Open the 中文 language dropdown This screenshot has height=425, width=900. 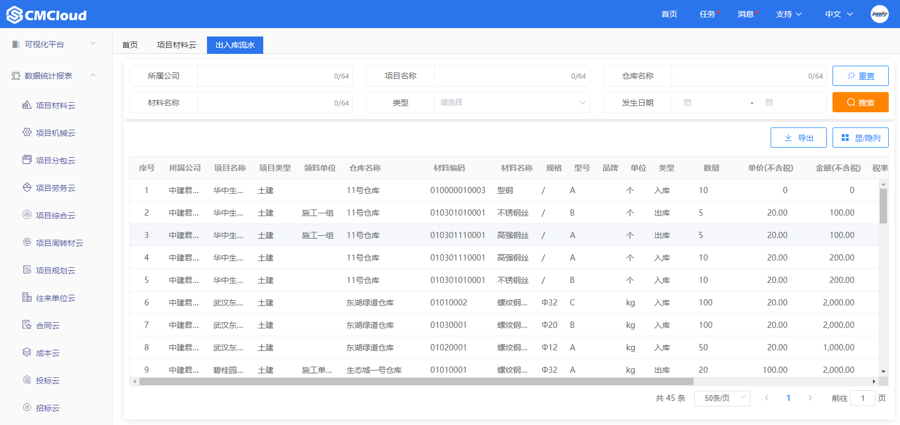(x=839, y=14)
